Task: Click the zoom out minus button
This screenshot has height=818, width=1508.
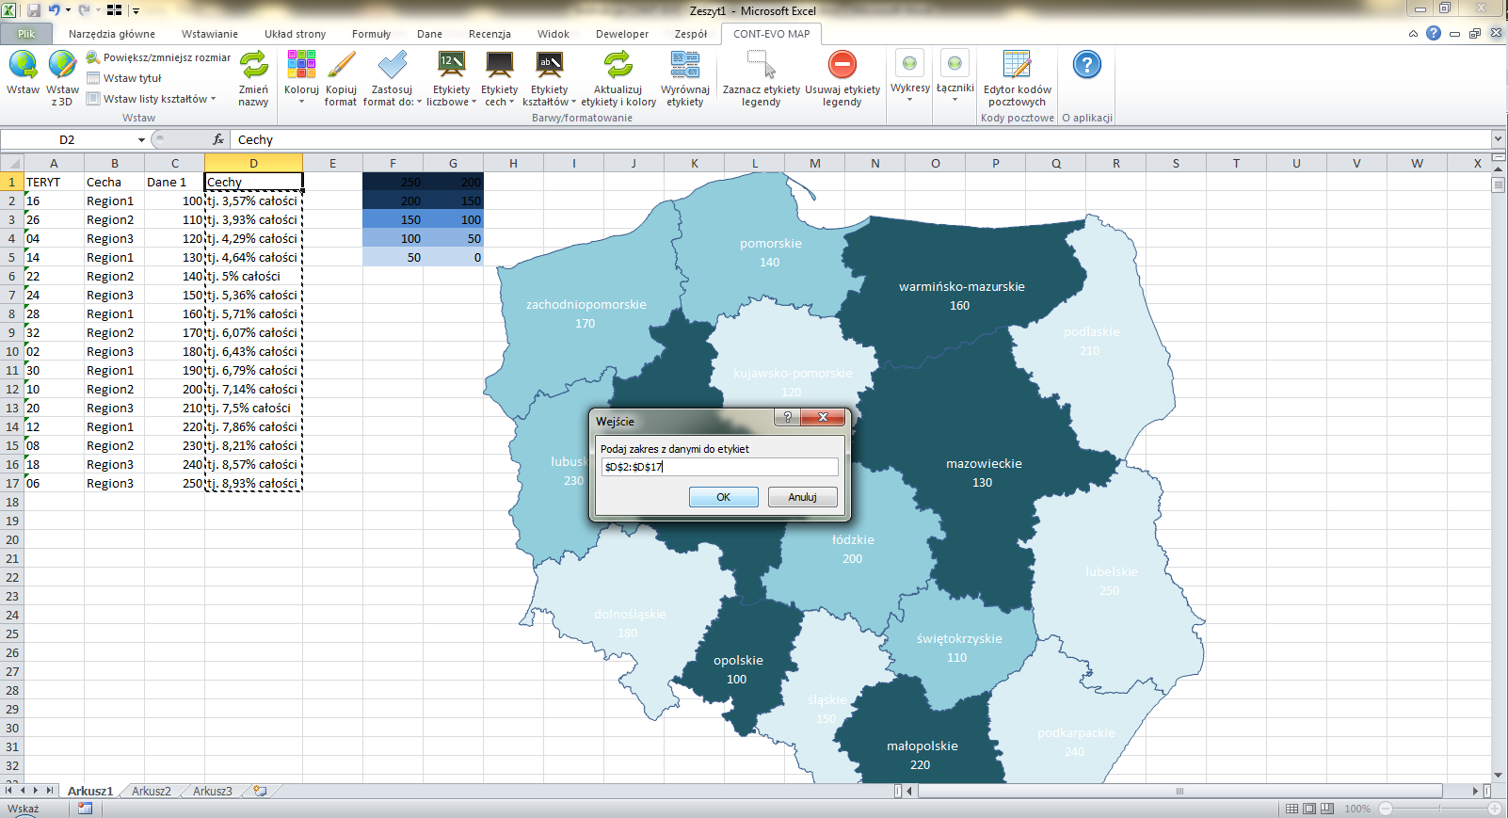Action: point(1386,809)
